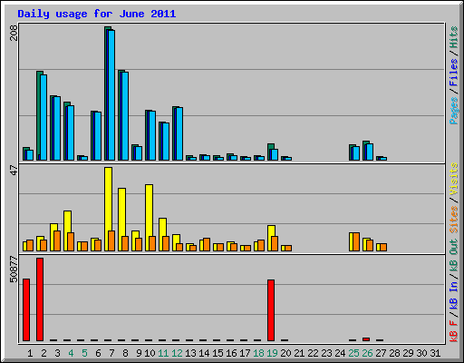Select day label "28" on the x-axis
This screenshot has width=464, height=363.
(394, 353)
